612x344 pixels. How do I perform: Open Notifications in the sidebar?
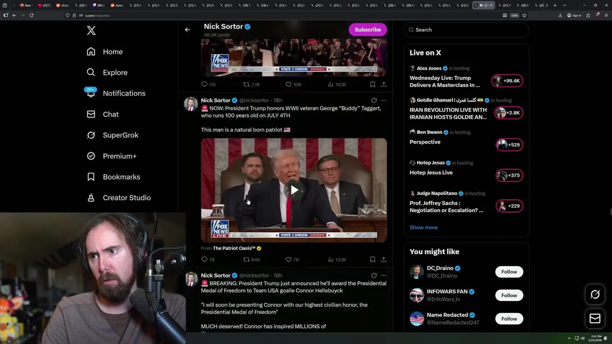[x=116, y=93]
